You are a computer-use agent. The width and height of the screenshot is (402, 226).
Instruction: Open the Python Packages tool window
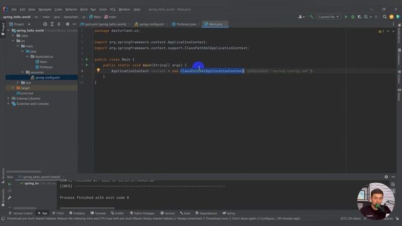[143, 213]
